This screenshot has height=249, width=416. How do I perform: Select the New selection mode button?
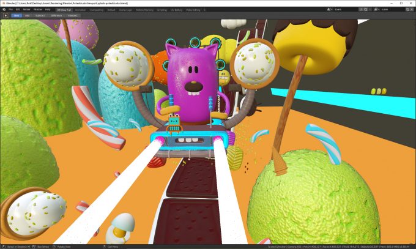(x=17, y=15)
